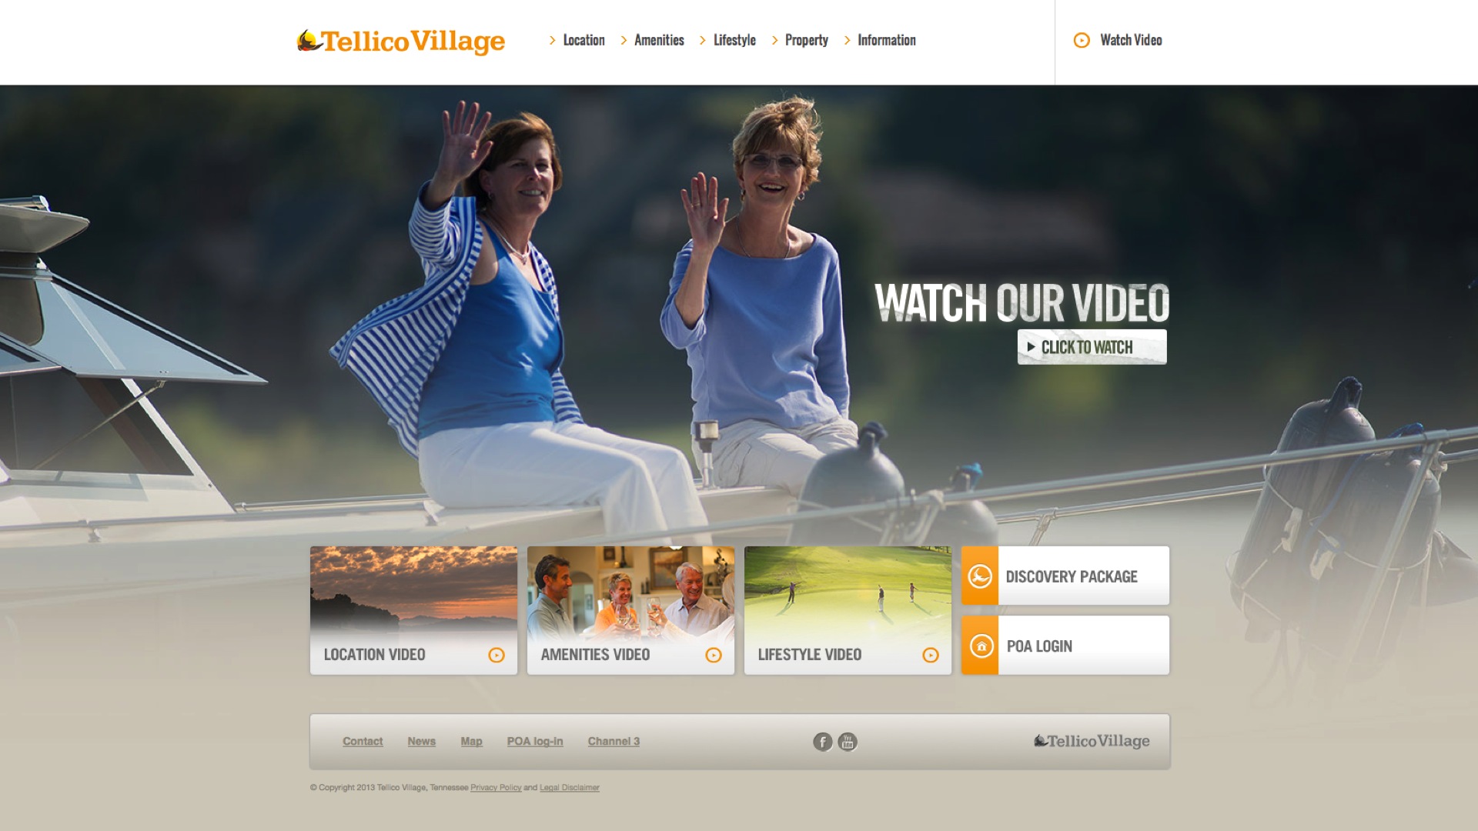Click the orange POA Login house icon
Viewport: 1478px width, 831px height.
981,646
